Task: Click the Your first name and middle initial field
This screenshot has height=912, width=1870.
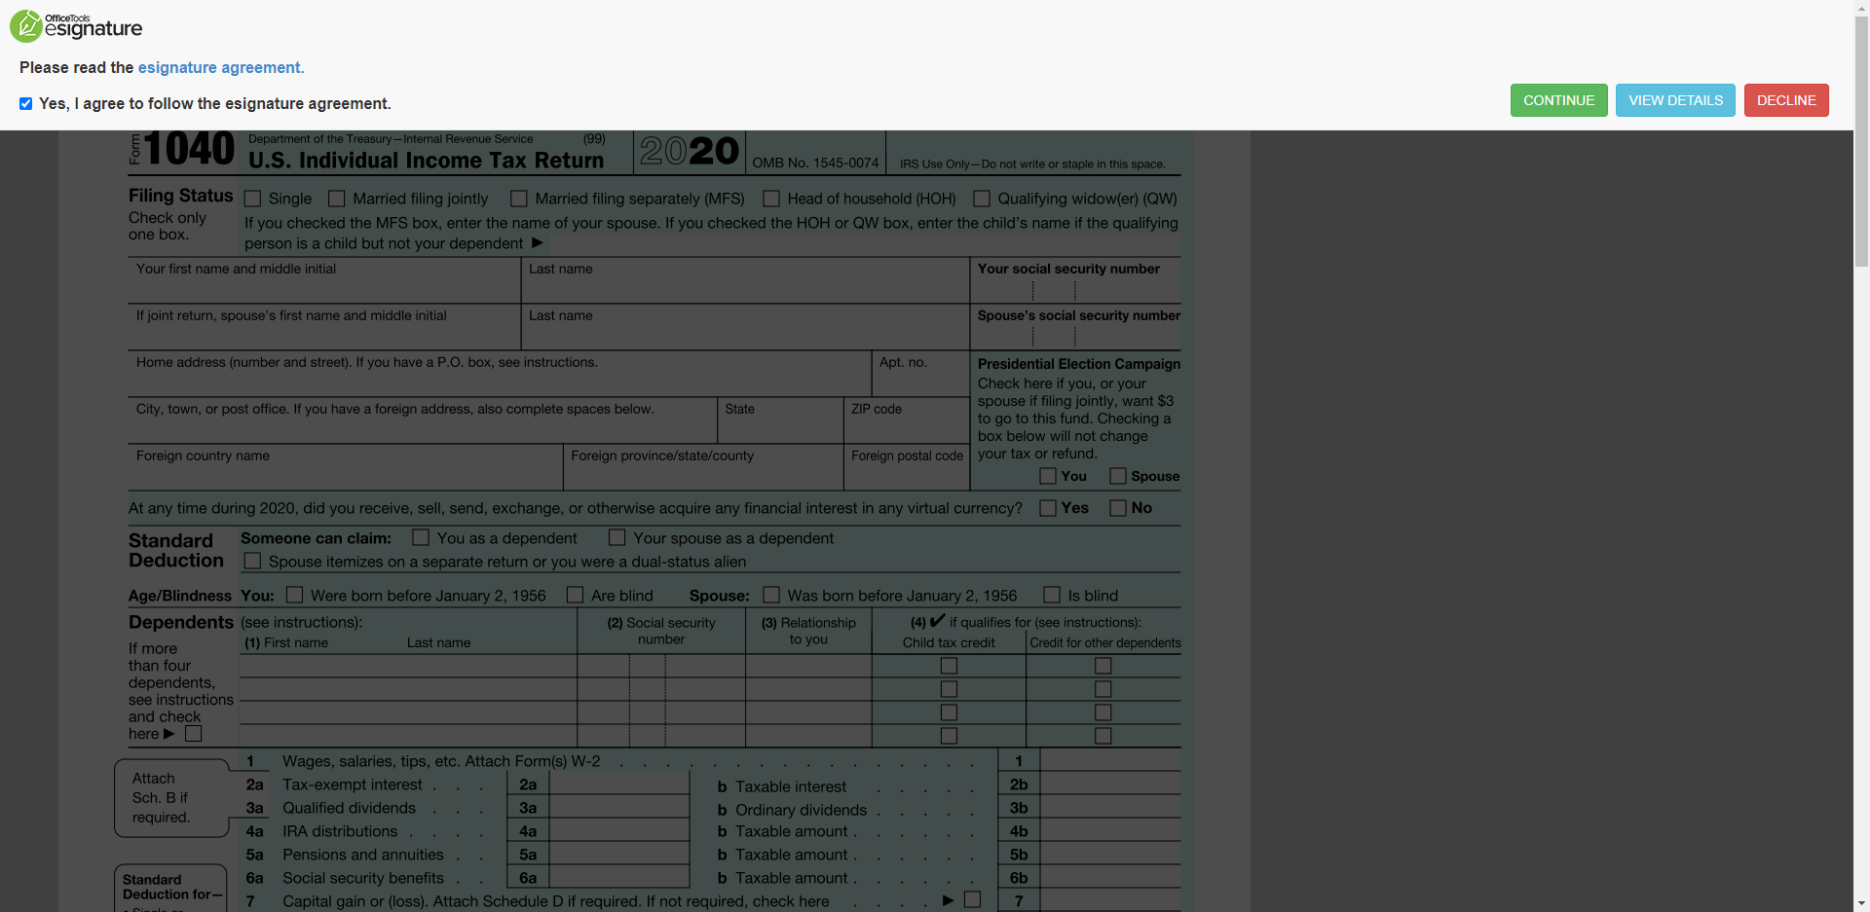Action: 324,280
